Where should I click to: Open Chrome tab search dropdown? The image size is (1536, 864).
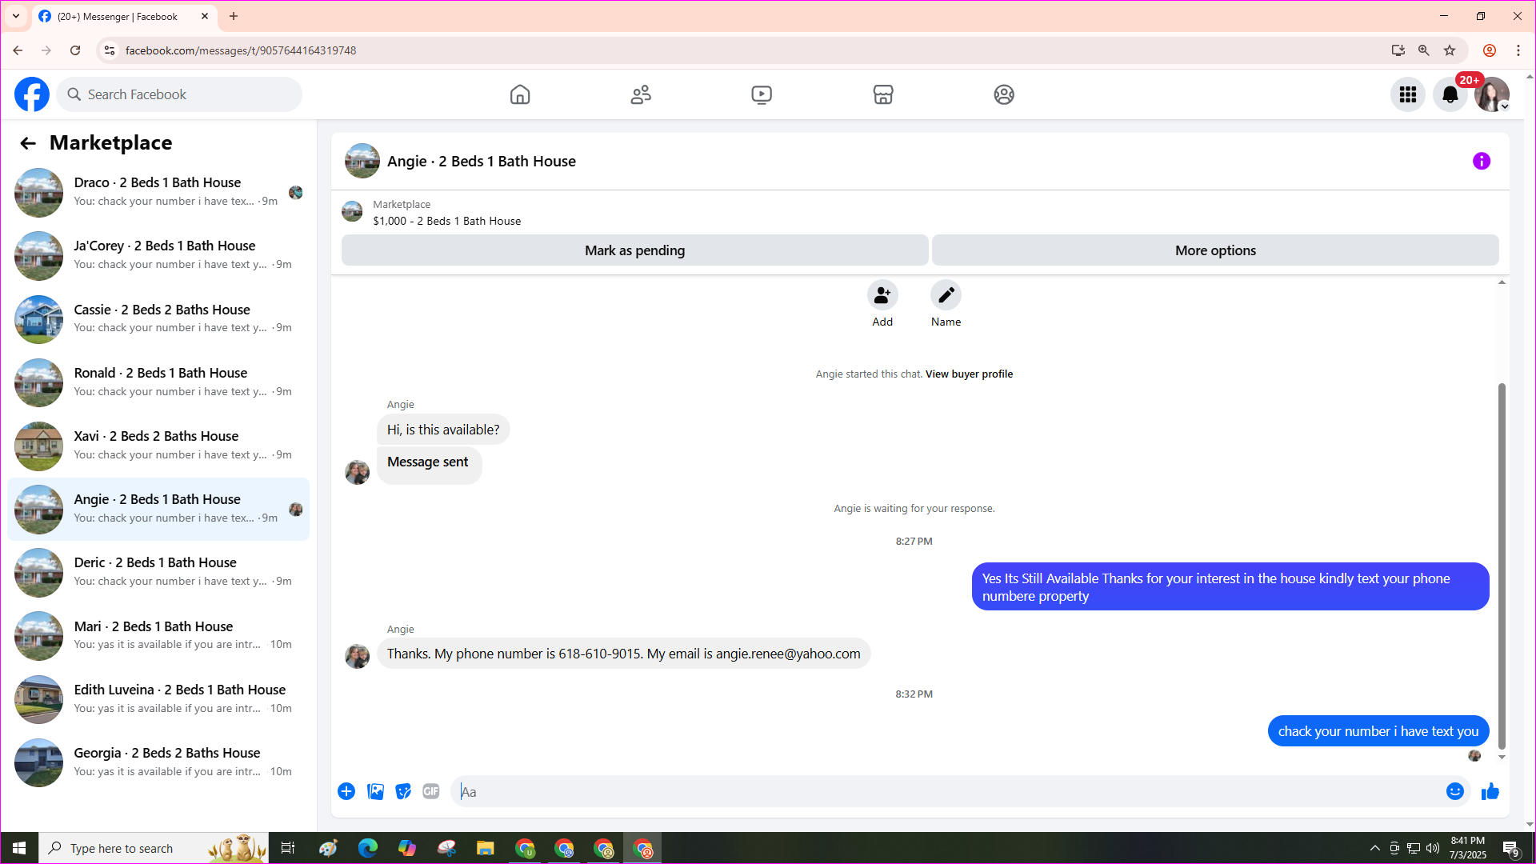[x=16, y=16]
